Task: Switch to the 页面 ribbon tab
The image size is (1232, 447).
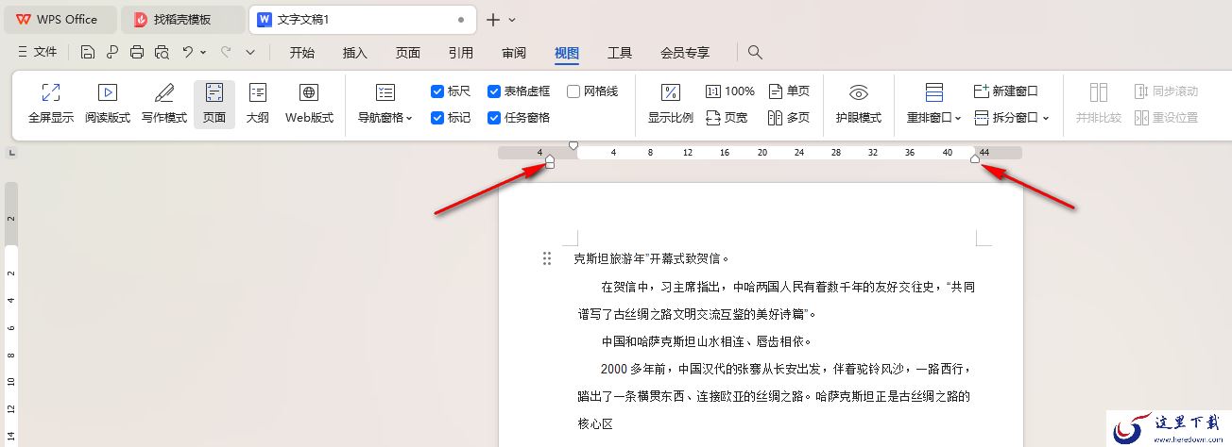Action: [x=408, y=53]
